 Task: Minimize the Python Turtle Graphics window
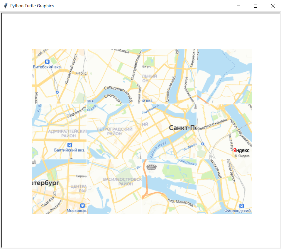[x=238, y=6]
